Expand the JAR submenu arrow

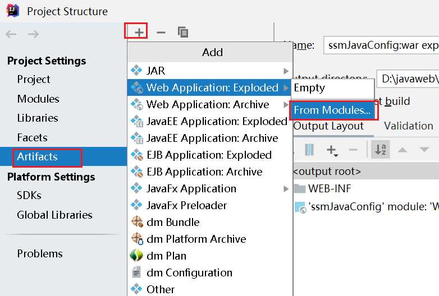click(x=286, y=71)
